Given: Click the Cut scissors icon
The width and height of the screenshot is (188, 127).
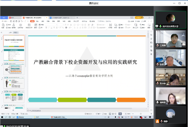Looking at the screenshot, I should pyautogui.click(x=7, y=25).
